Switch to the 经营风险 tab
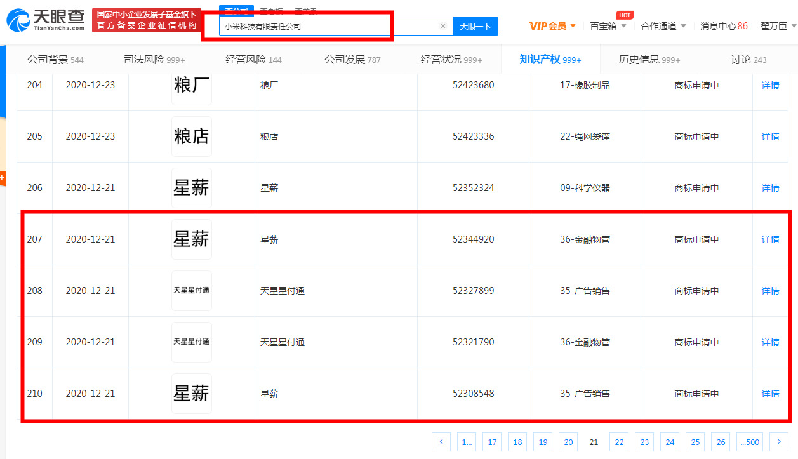 click(253, 60)
